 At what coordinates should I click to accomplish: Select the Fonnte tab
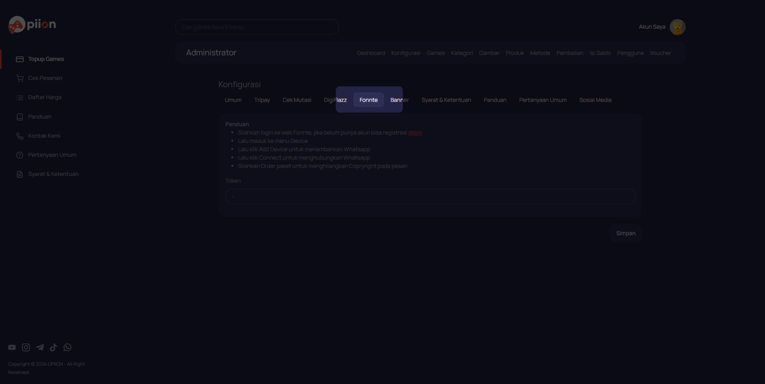click(369, 100)
